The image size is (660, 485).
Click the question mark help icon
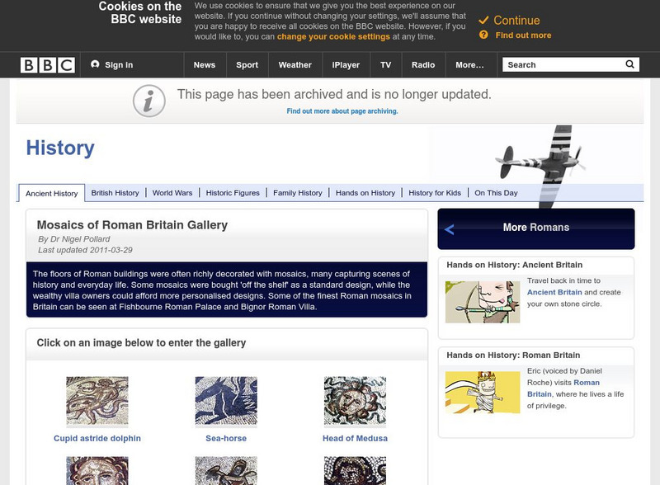(483, 35)
